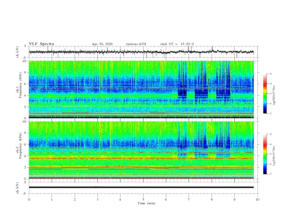Click the ch.2 spectrogram color scale bar
Image resolution: width=290 pixels, height=224 pixels.
pyautogui.click(x=265, y=154)
